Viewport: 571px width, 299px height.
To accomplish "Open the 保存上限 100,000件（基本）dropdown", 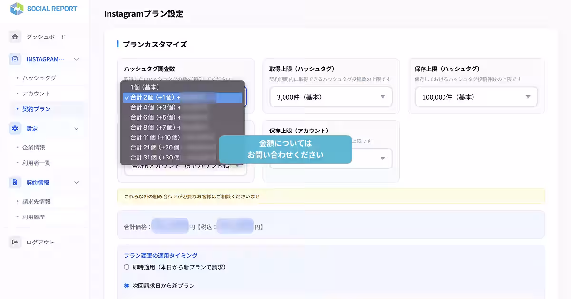I will click(475, 97).
